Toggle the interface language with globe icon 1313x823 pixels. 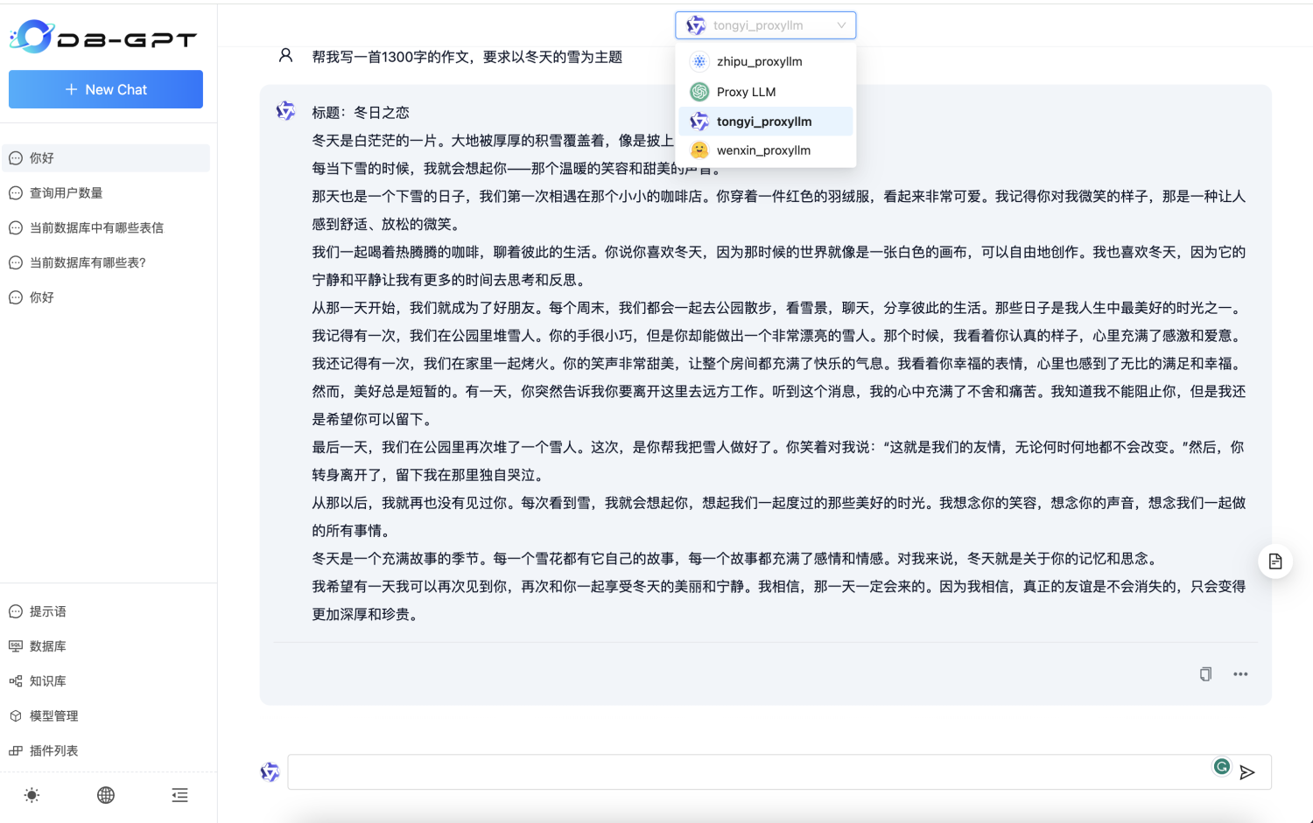(x=105, y=795)
